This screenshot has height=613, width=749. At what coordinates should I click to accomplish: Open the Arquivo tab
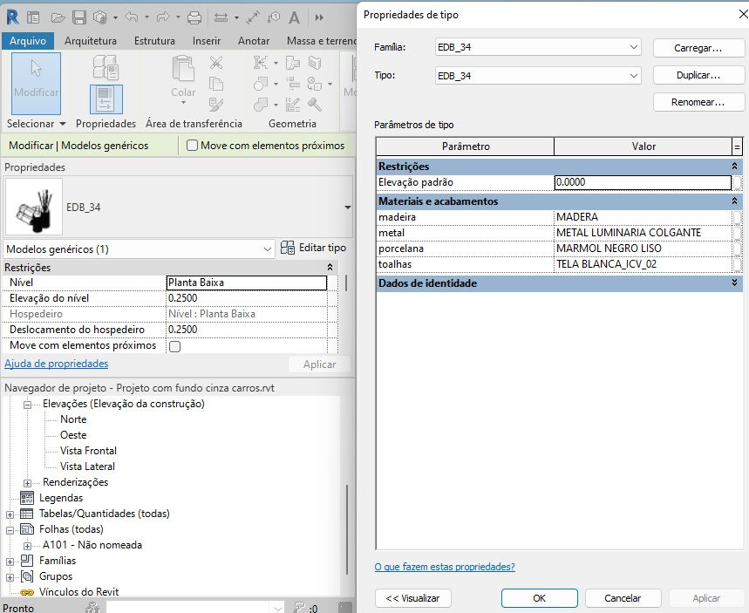(x=28, y=41)
